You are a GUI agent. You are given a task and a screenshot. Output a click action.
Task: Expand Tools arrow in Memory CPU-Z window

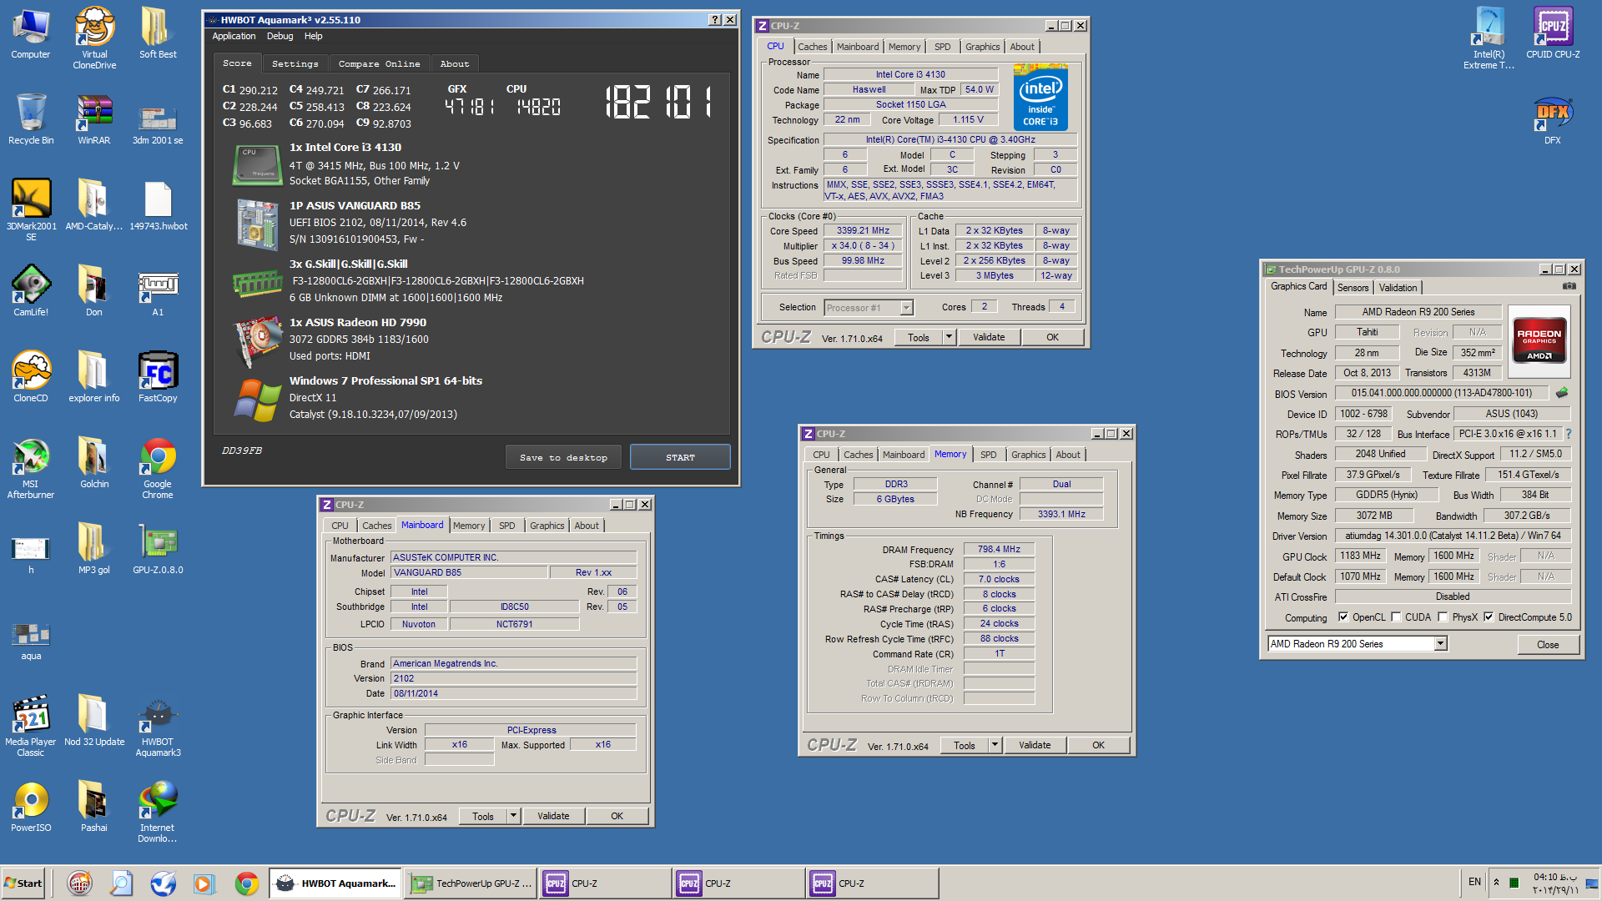tap(995, 745)
